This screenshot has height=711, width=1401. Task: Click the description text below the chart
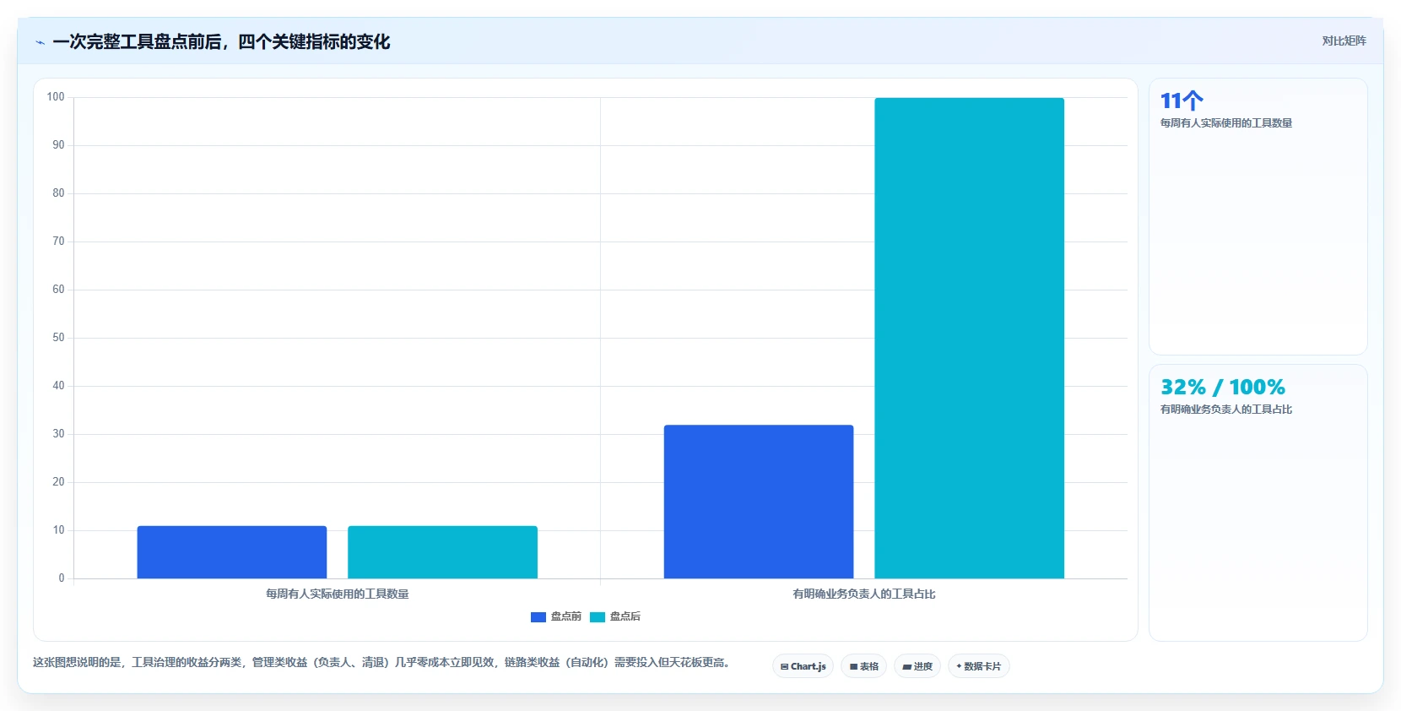pyautogui.click(x=381, y=662)
